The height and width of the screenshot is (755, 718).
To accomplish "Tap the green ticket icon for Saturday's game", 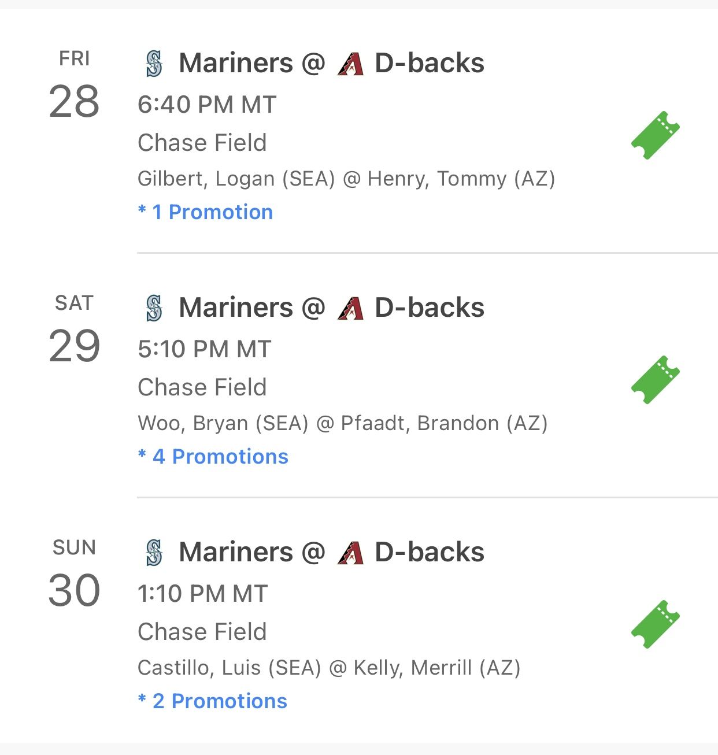I will 655,380.
